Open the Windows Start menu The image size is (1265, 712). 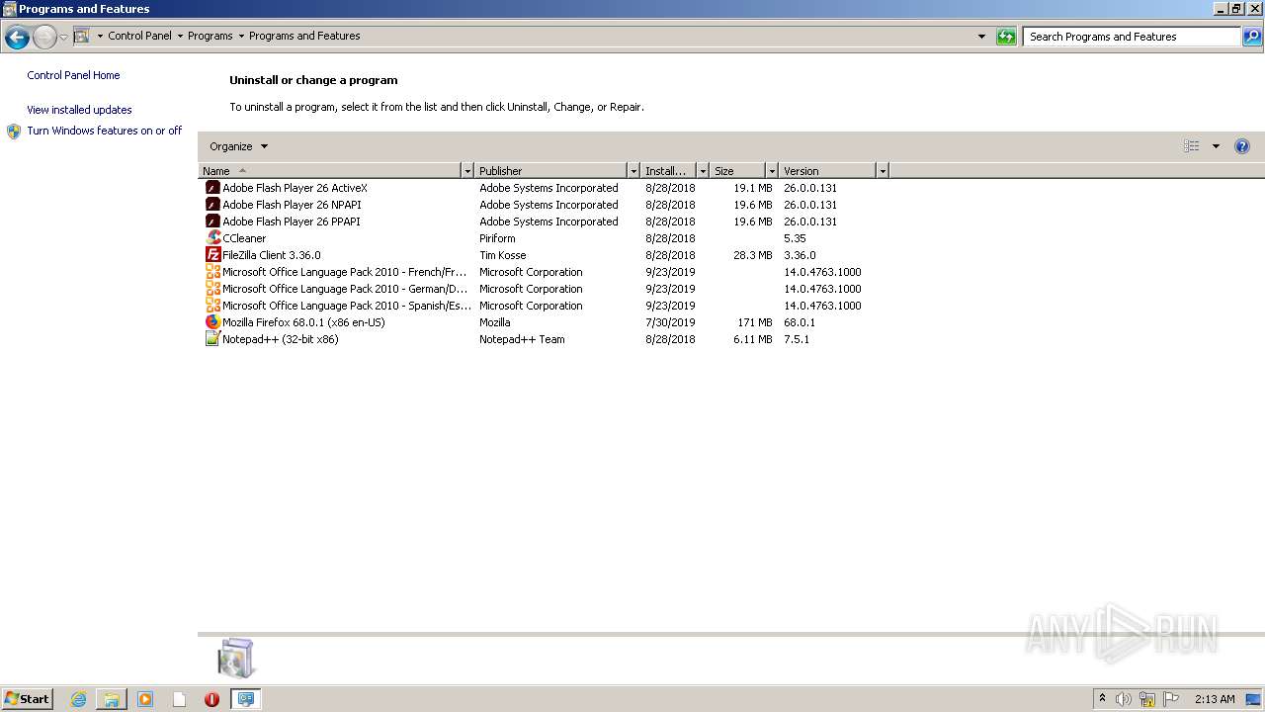click(x=27, y=699)
